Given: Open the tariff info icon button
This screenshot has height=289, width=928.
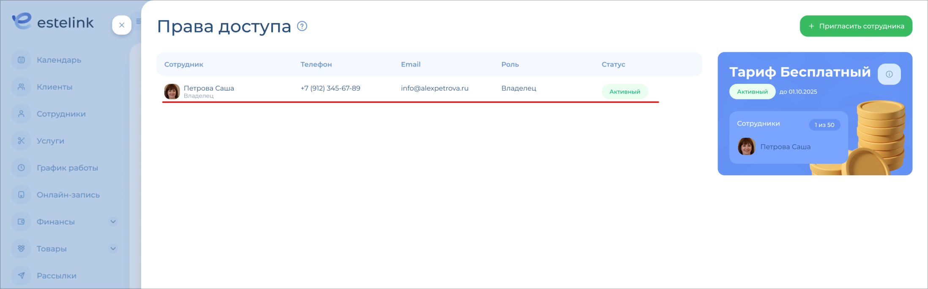Looking at the screenshot, I should click(x=889, y=74).
